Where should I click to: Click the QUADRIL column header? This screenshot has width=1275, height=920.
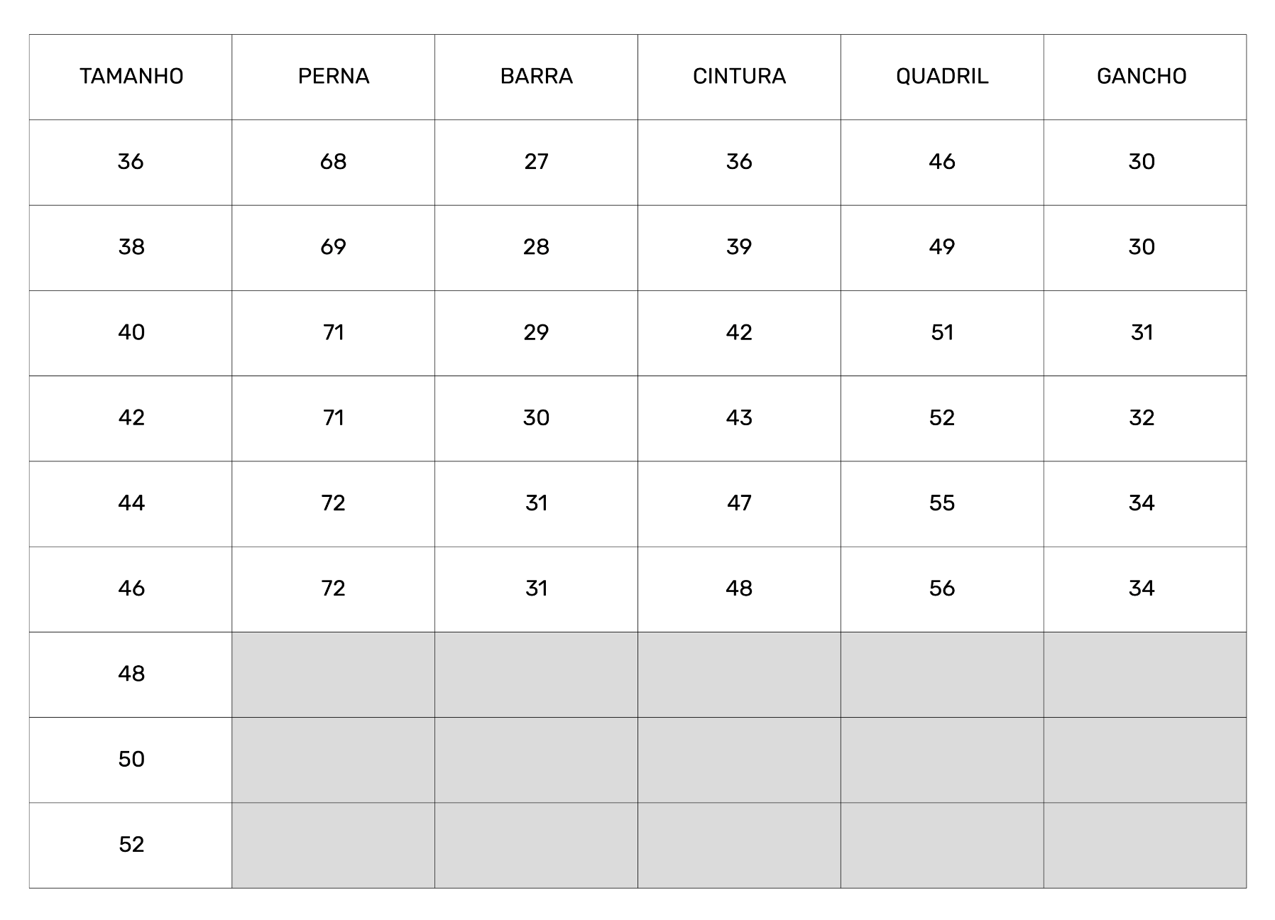(x=942, y=77)
